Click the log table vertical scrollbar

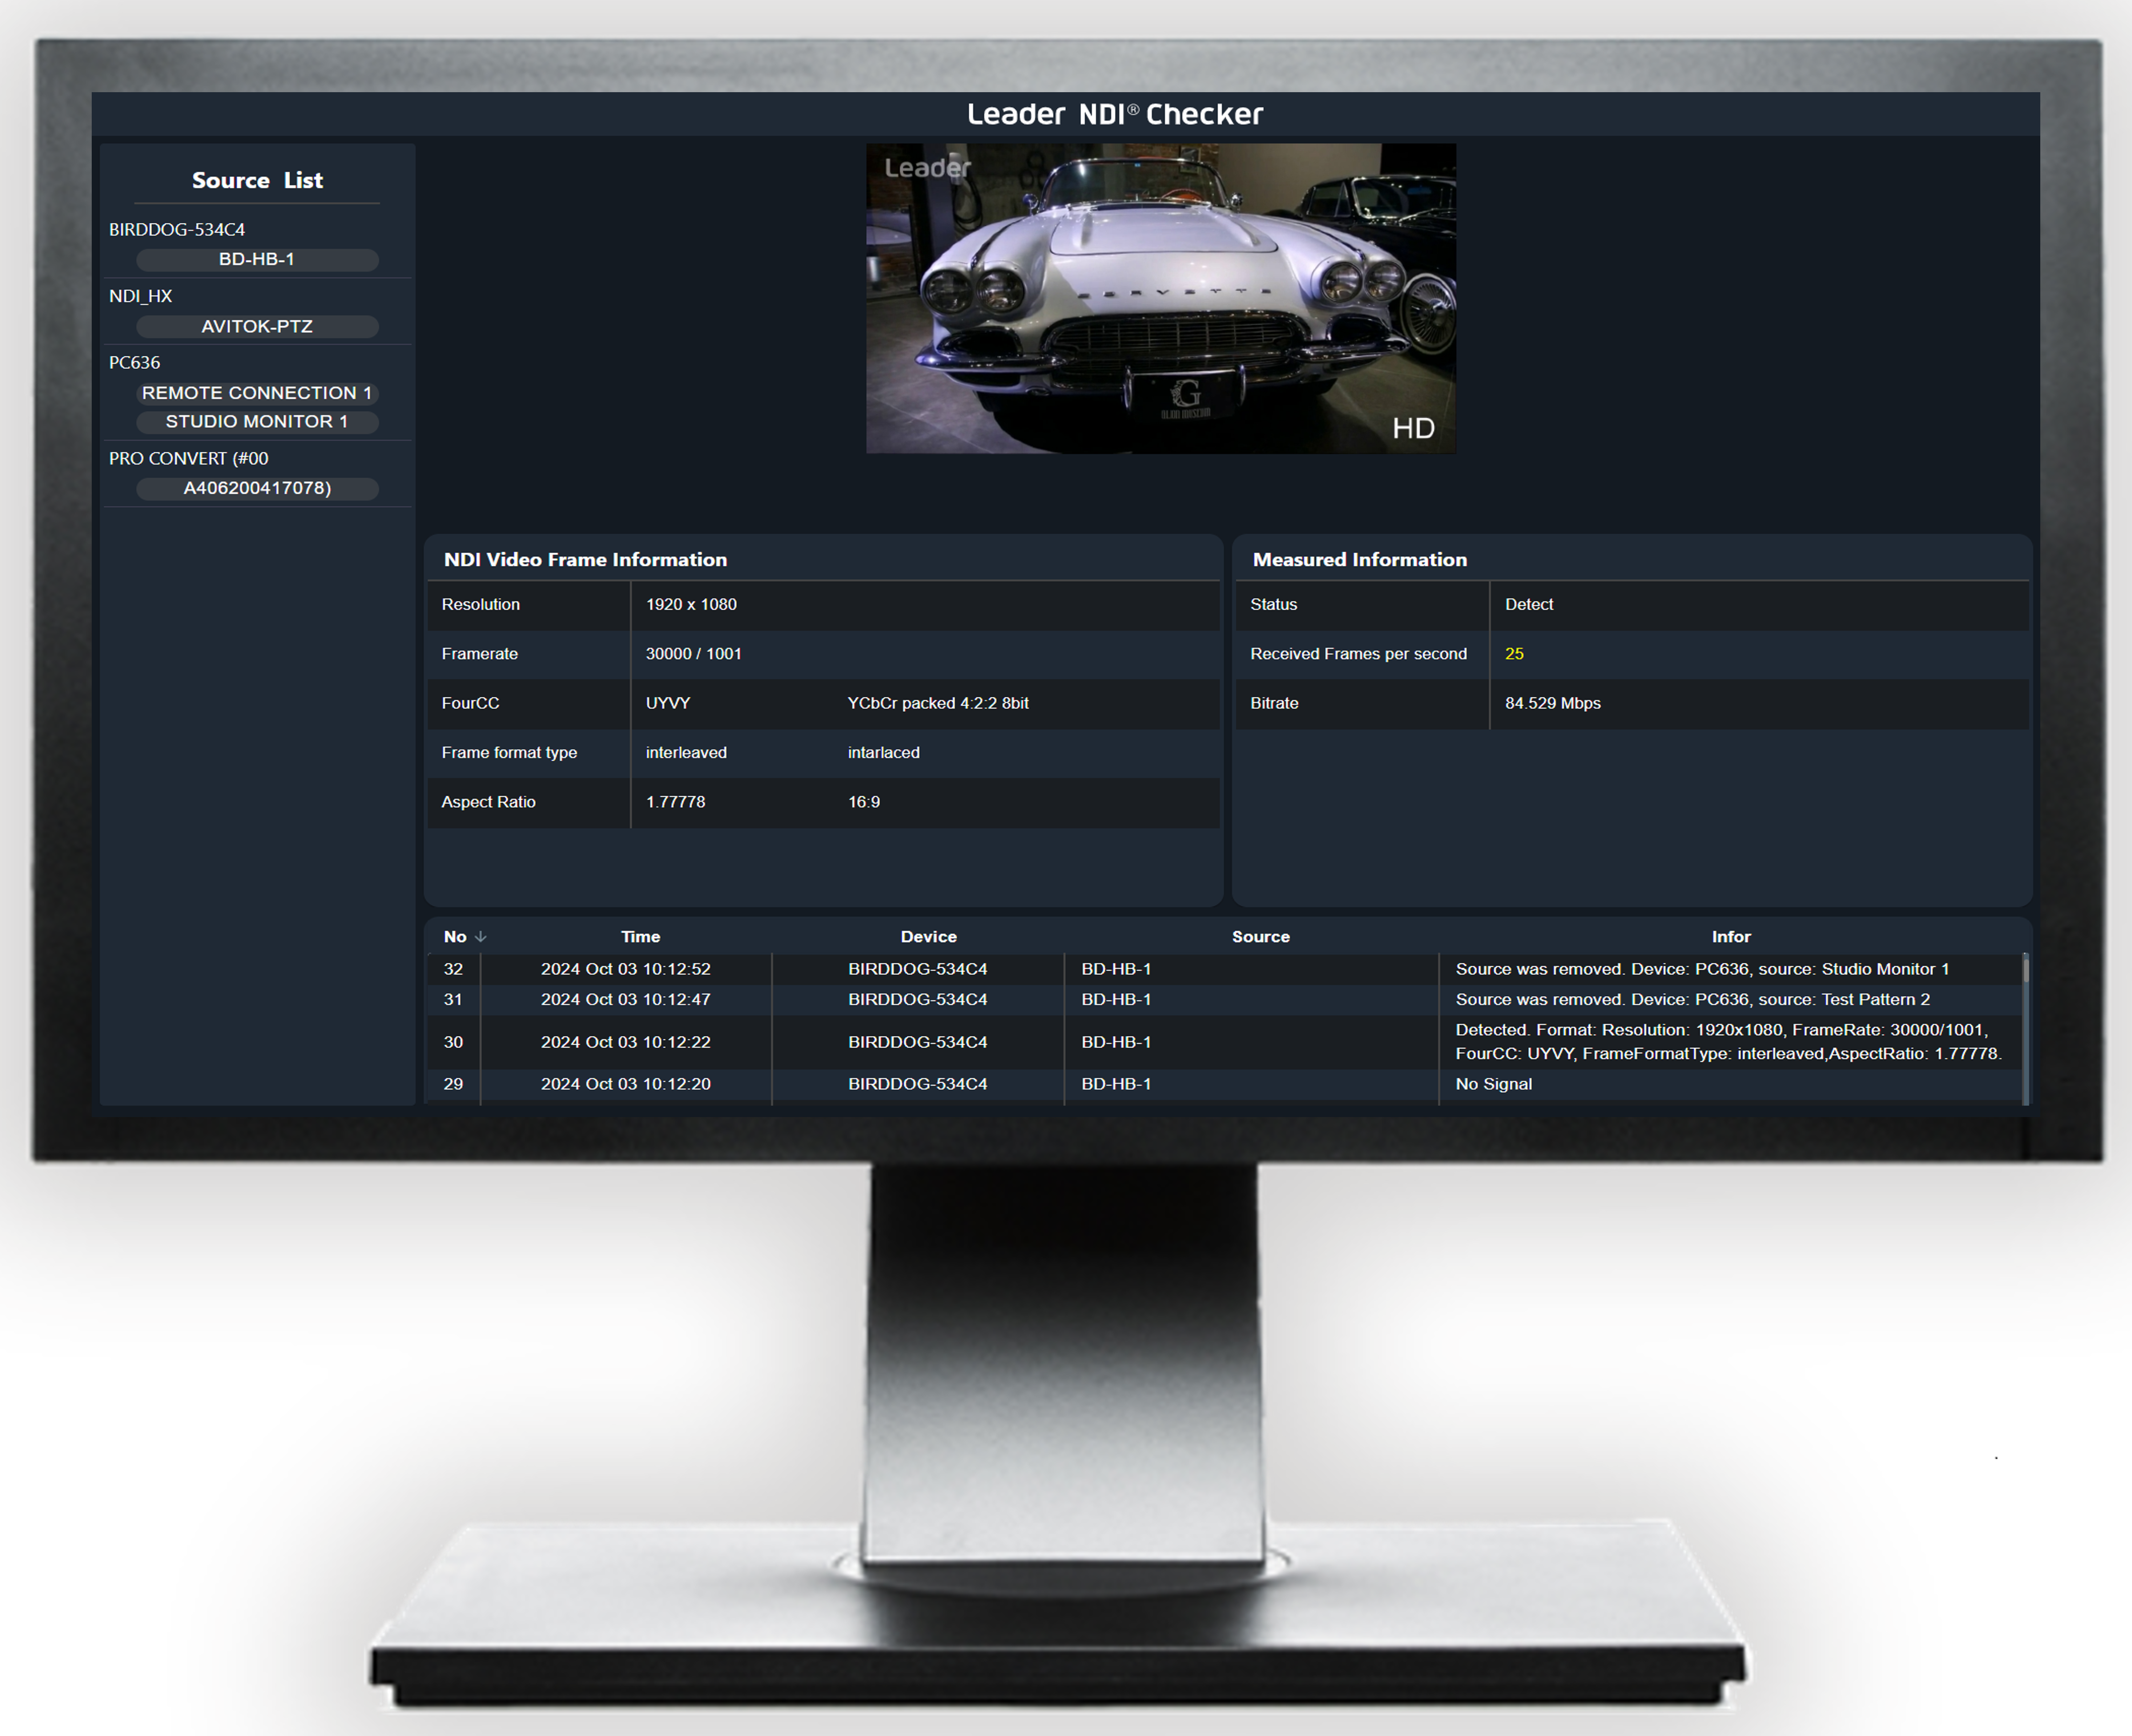click(x=2025, y=1029)
